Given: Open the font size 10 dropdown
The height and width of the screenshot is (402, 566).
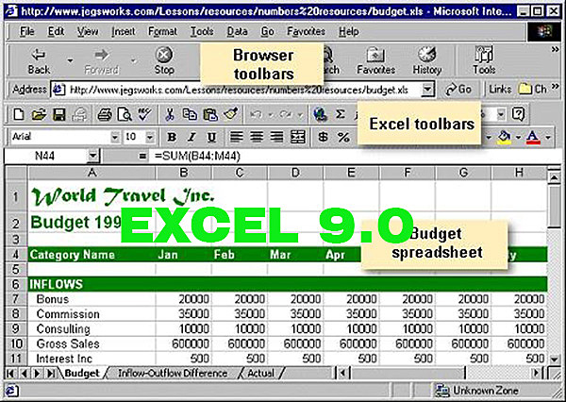Looking at the screenshot, I should (x=149, y=137).
